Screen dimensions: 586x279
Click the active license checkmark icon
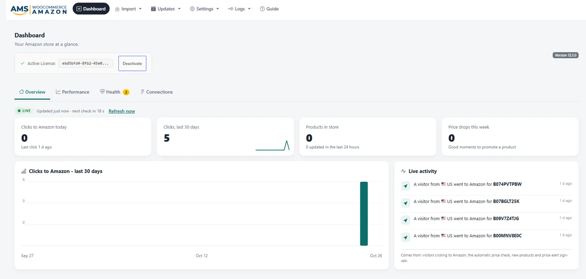coord(23,64)
